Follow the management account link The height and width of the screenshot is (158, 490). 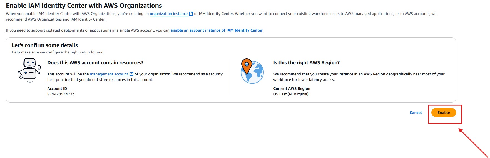(x=109, y=74)
